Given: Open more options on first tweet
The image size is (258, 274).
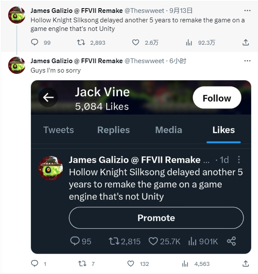Looking at the screenshot, I should coord(247,10).
